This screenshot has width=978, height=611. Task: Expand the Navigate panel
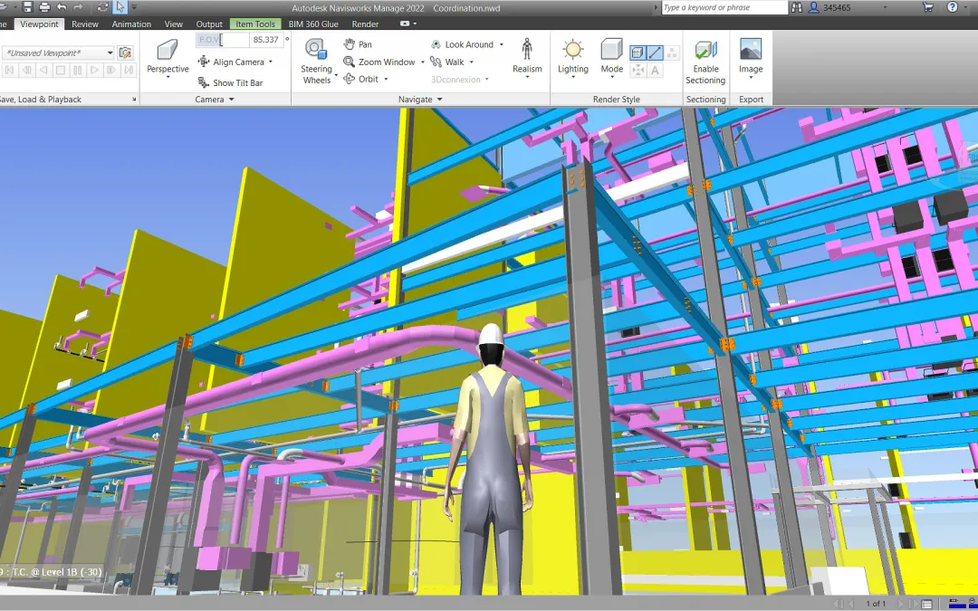[420, 100]
